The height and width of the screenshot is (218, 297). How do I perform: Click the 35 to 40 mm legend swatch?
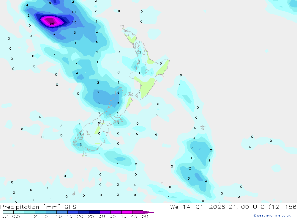pos(116,212)
